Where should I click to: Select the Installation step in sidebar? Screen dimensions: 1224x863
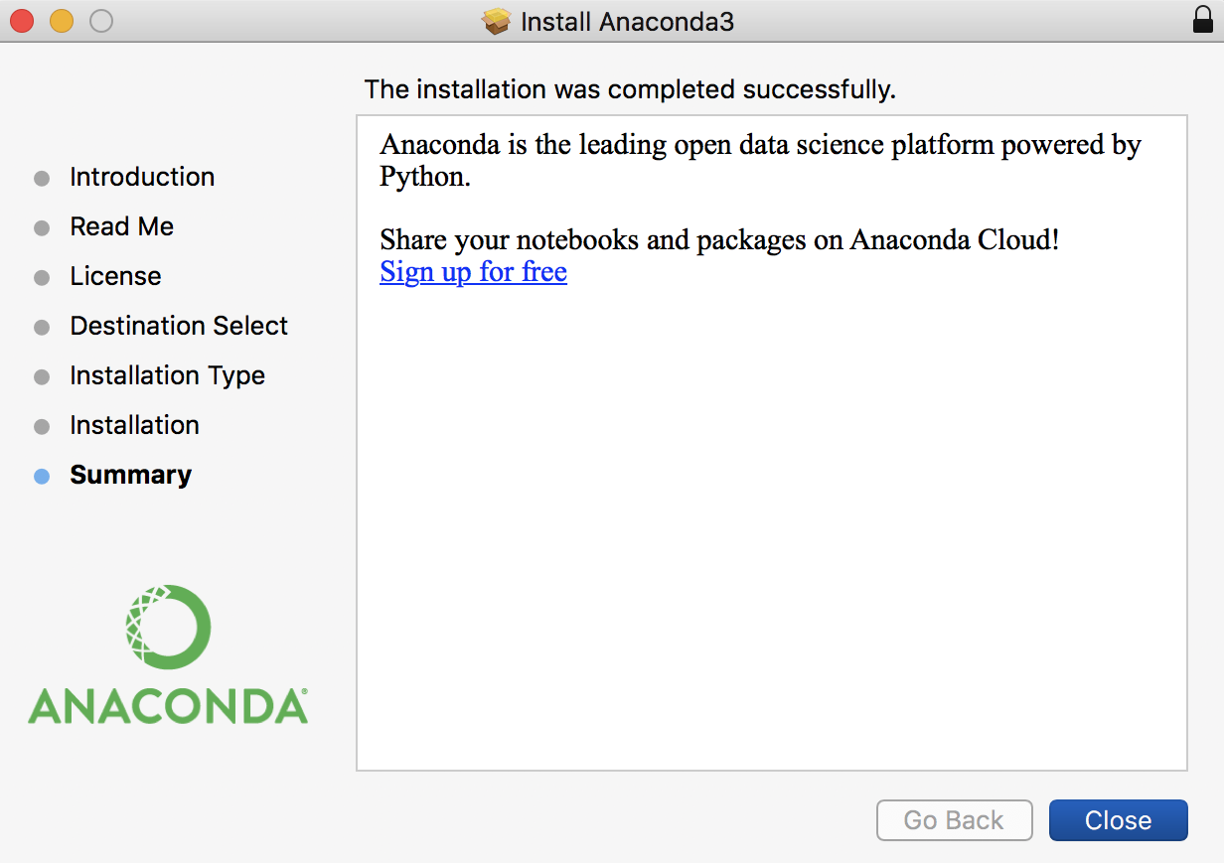tap(134, 425)
